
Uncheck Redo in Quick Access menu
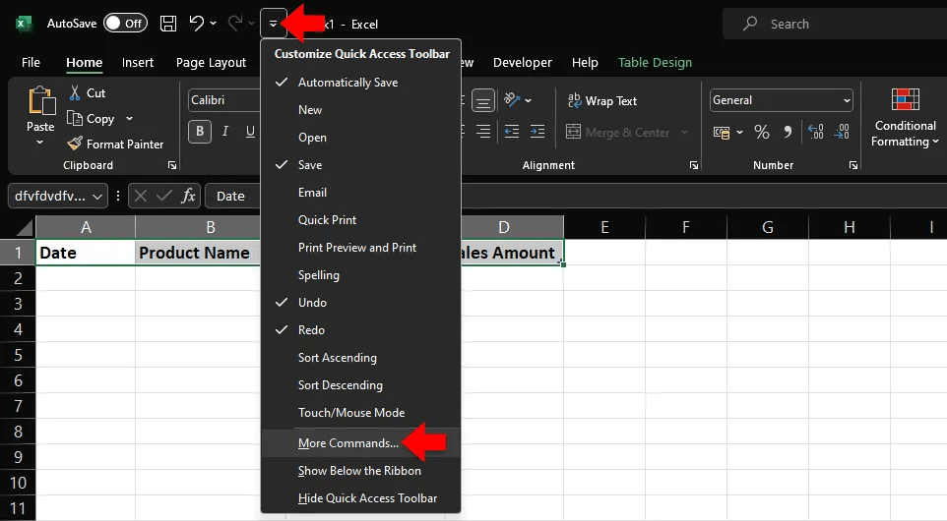pos(360,330)
